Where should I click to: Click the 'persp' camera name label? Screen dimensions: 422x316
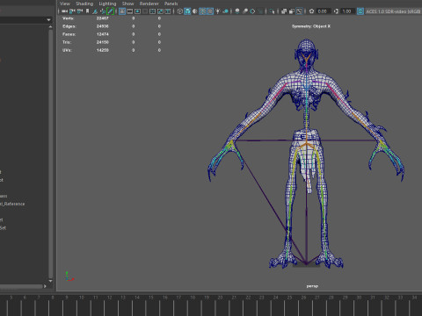point(312,286)
